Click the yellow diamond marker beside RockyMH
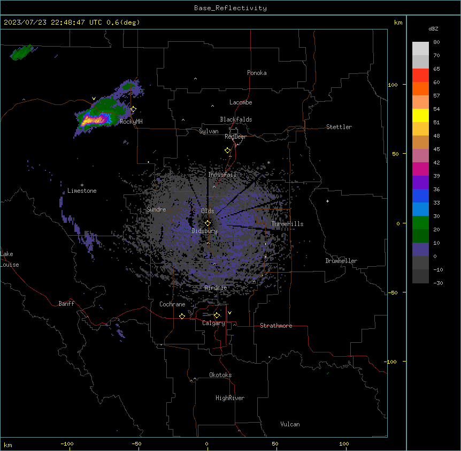 pyautogui.click(x=134, y=109)
